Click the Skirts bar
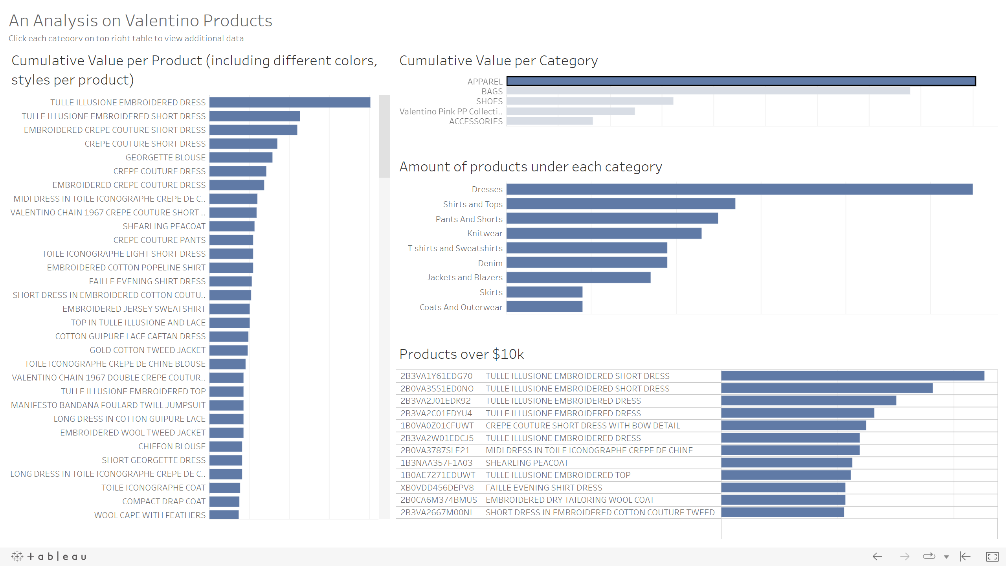The image size is (1006, 566). (x=544, y=292)
